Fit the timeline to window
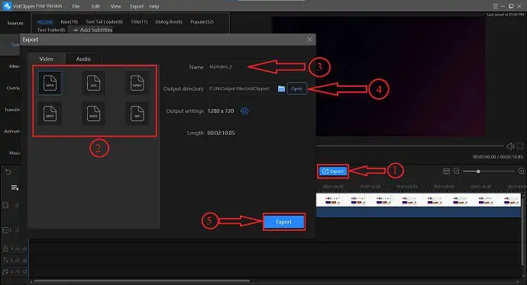527x285 pixels. (446, 171)
